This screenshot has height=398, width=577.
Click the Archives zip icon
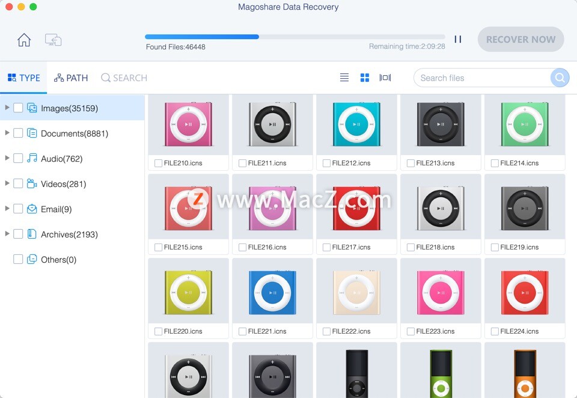pos(32,234)
